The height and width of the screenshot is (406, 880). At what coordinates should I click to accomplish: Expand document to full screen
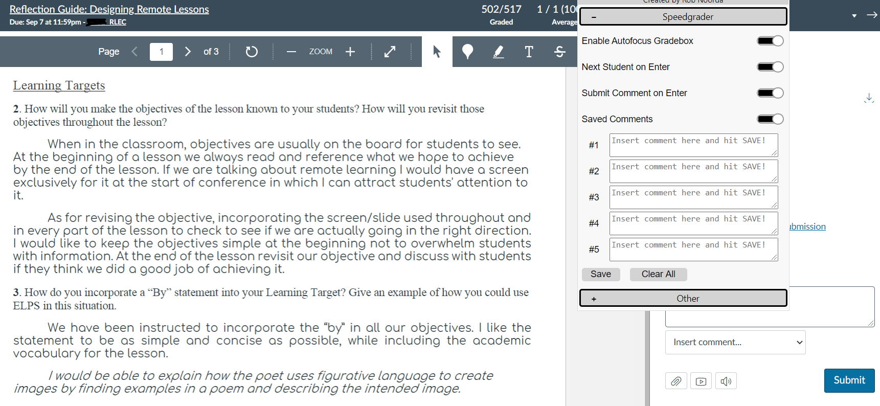coord(390,52)
